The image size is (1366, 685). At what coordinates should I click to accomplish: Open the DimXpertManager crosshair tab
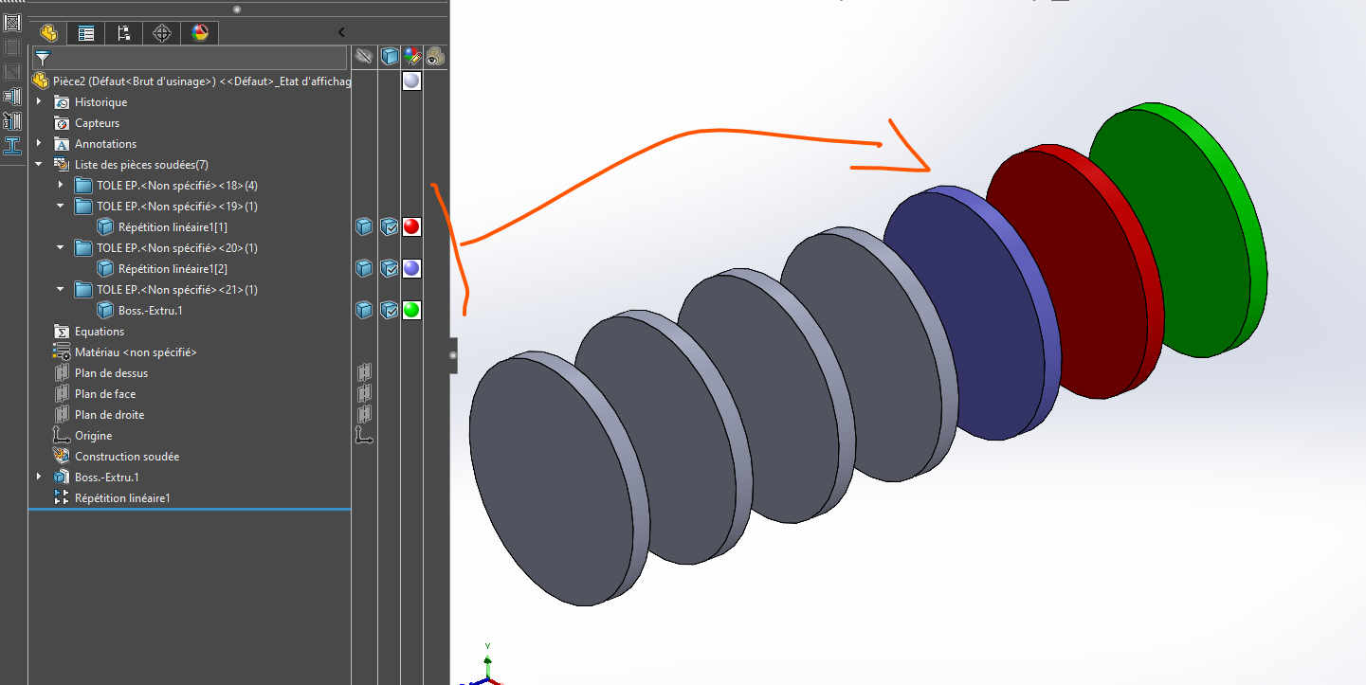pos(162,33)
